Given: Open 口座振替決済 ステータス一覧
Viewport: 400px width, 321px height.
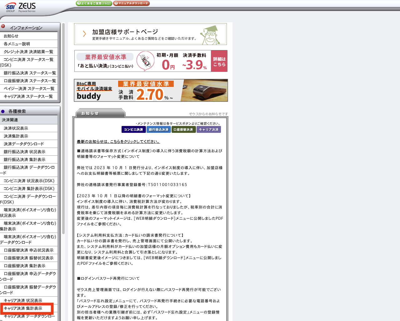Looking at the screenshot, I should (29, 81).
